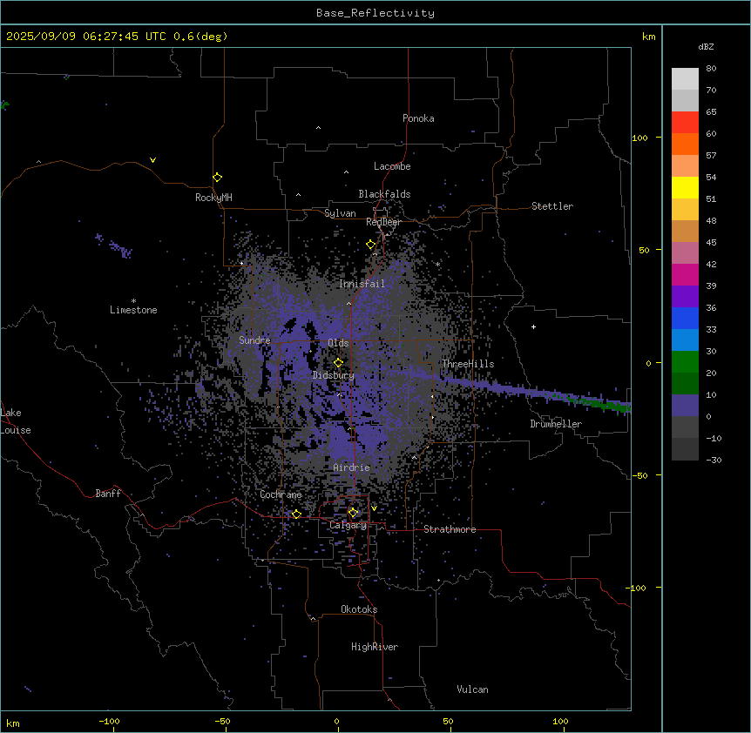The image size is (751, 733).
Task: Click the Okotoks town label
Action: (x=359, y=609)
